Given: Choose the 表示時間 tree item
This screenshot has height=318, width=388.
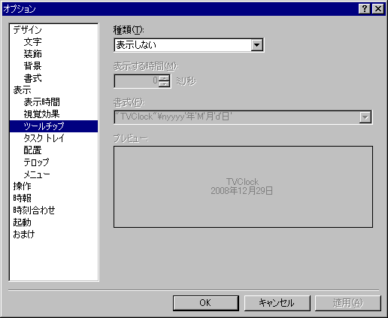Looking at the screenshot, I should tap(42, 102).
